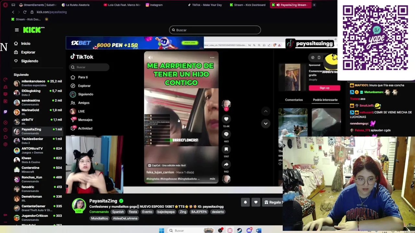Open Demetriomian channel in following list

(x=38, y=198)
